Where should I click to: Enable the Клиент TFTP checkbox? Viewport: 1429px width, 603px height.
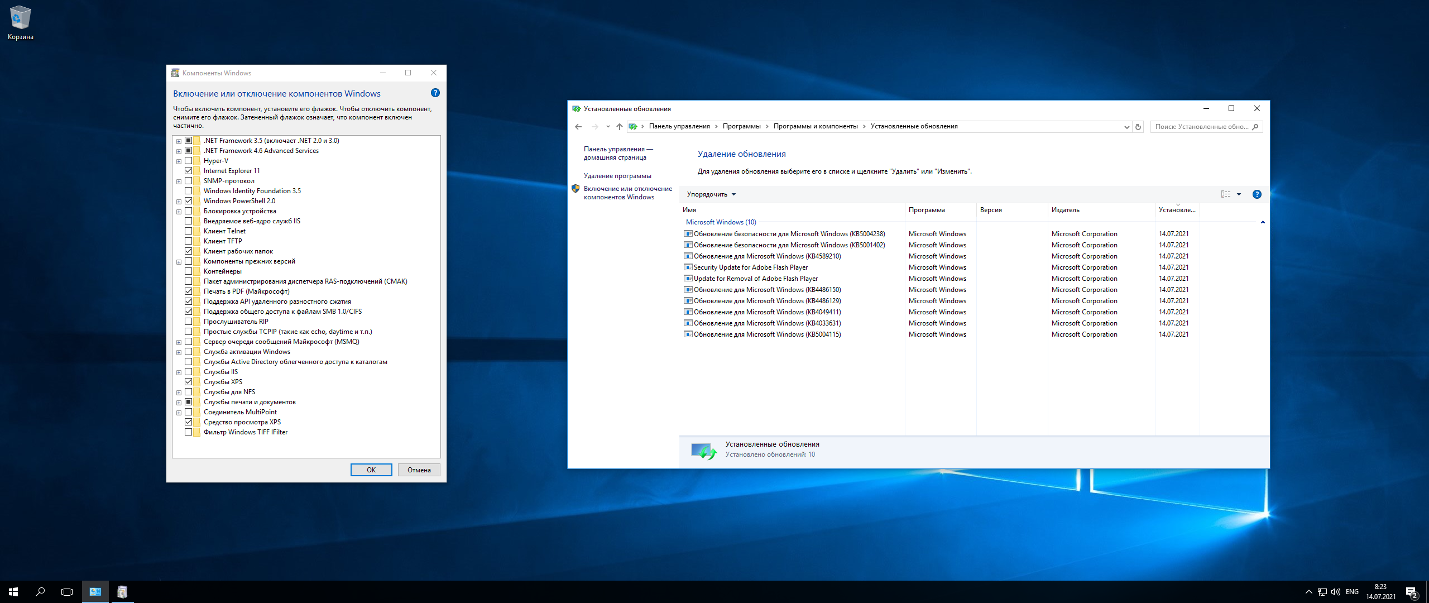(188, 241)
